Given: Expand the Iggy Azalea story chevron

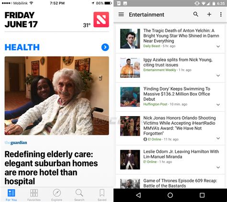Looking at the screenshot, I should point(218,76).
